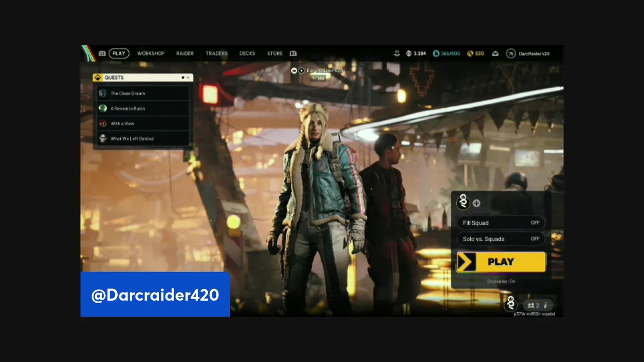The height and width of the screenshot is (362, 644).
Task: Click With a View quest giver icon
Action: tap(103, 123)
